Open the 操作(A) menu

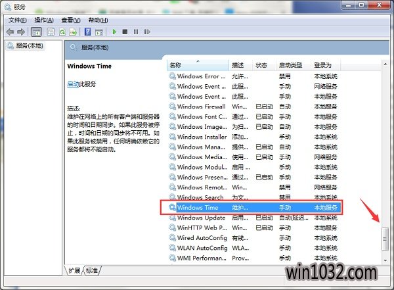pyautogui.click(x=43, y=20)
